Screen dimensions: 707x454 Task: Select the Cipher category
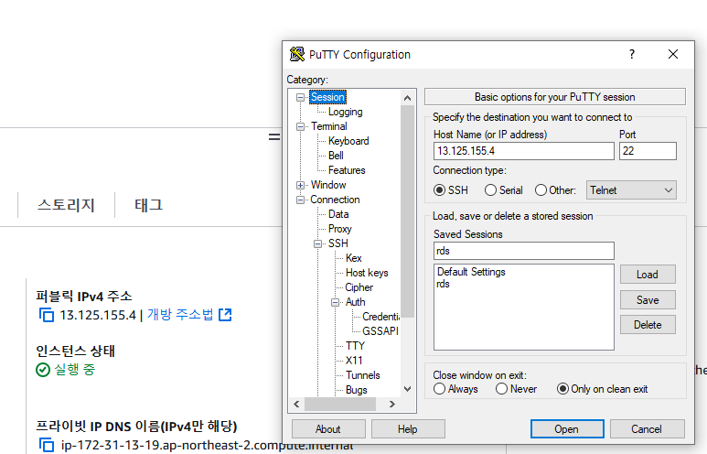click(359, 287)
